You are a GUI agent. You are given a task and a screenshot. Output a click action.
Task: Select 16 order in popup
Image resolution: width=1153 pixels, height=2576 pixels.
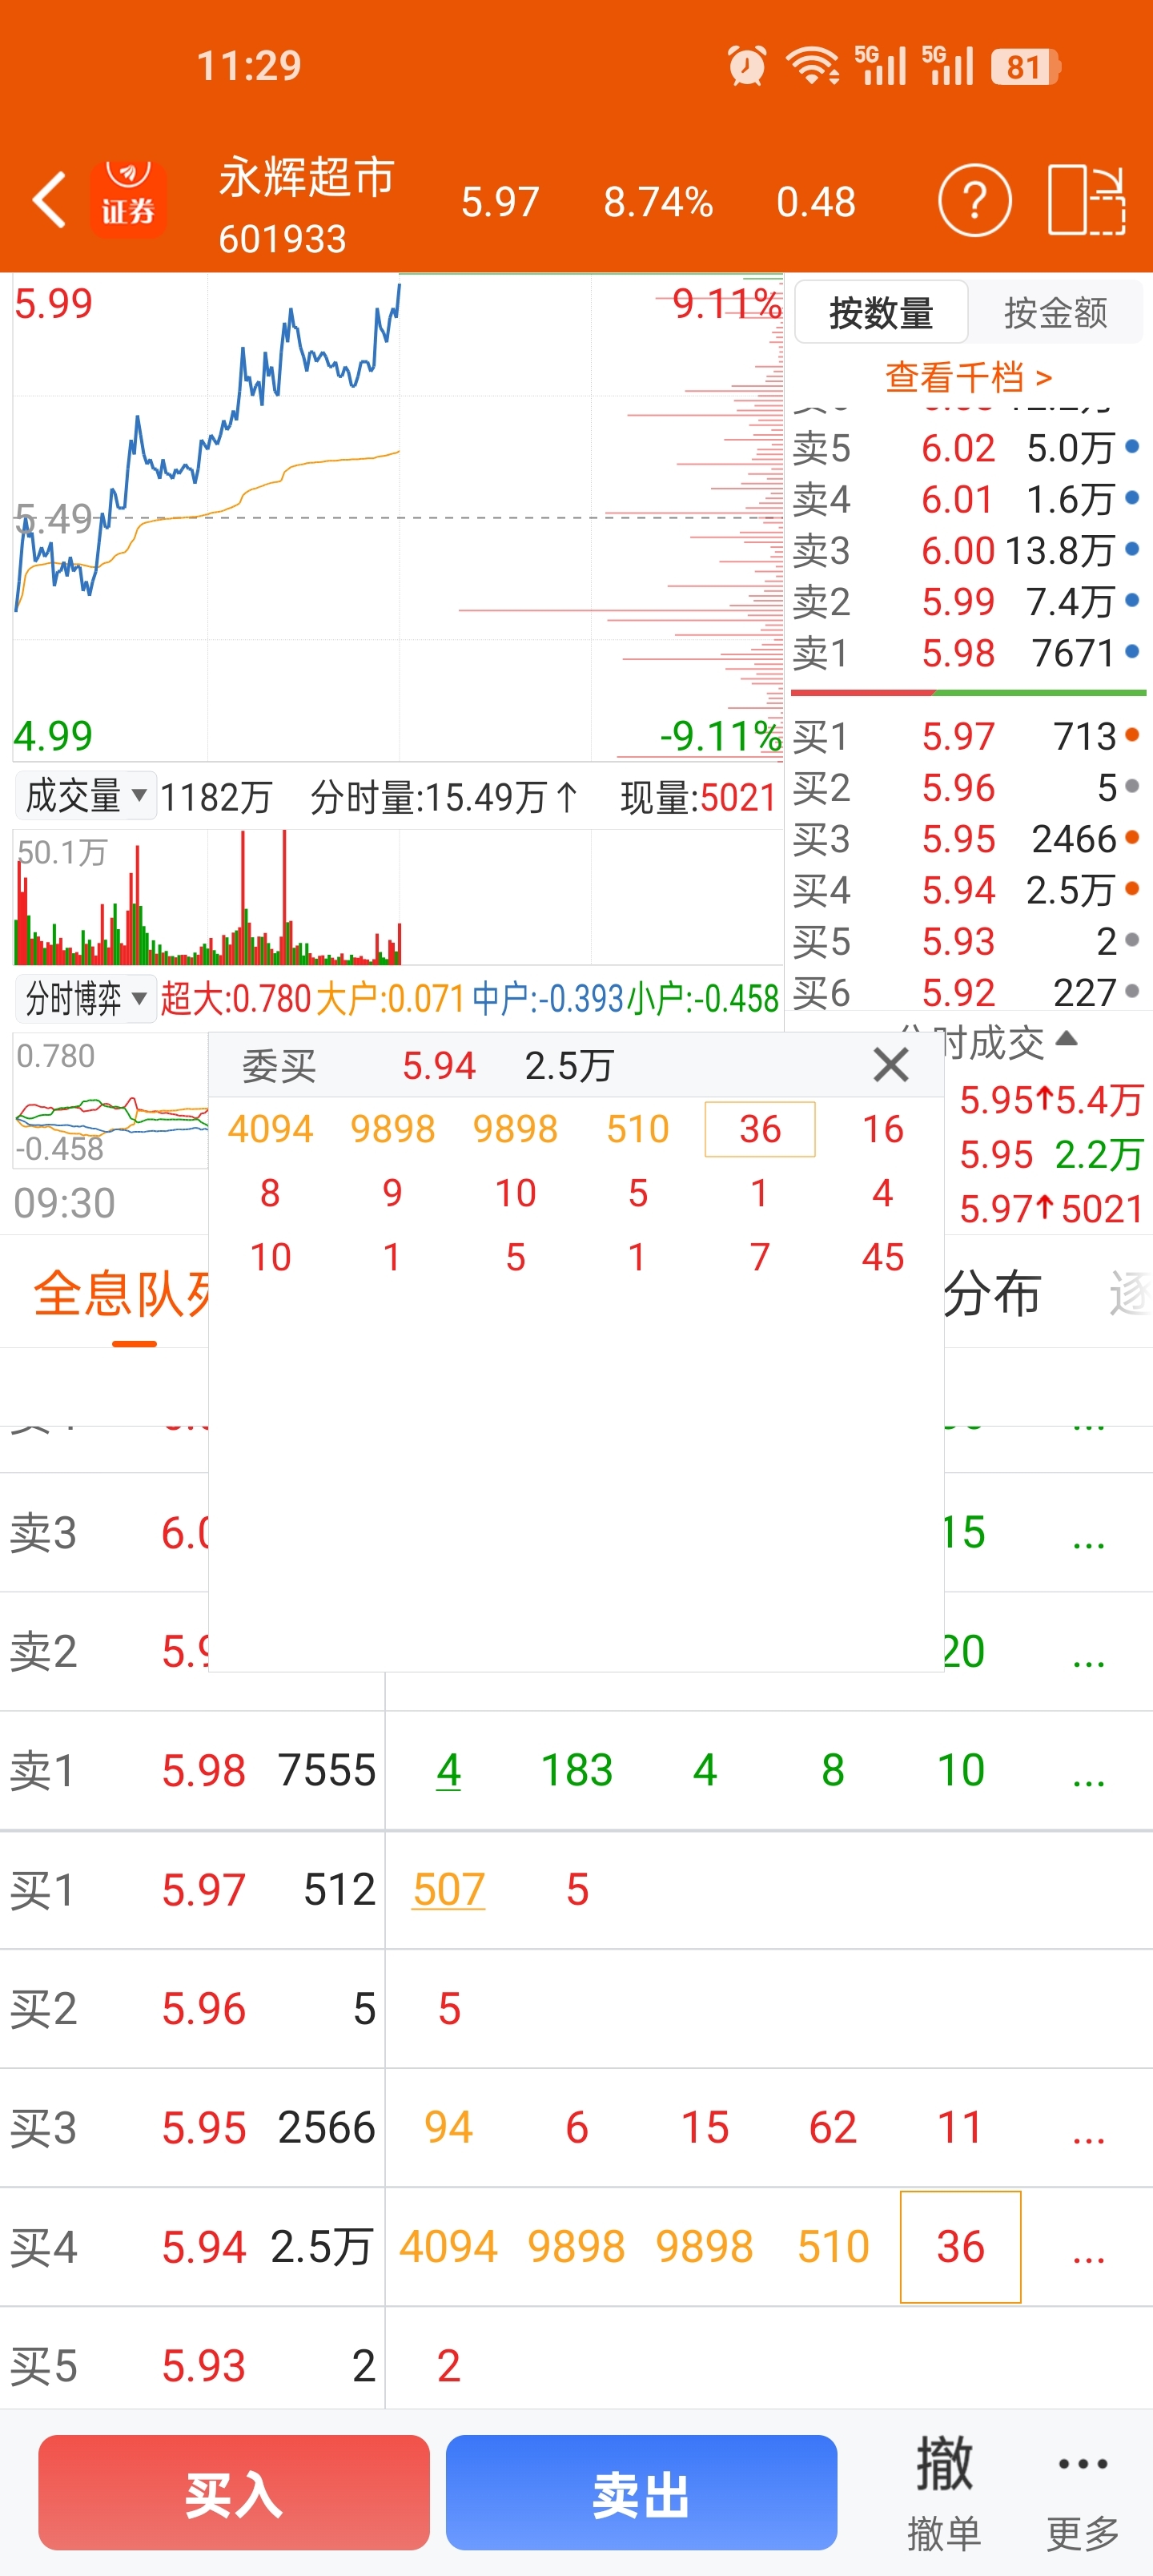[883, 1129]
